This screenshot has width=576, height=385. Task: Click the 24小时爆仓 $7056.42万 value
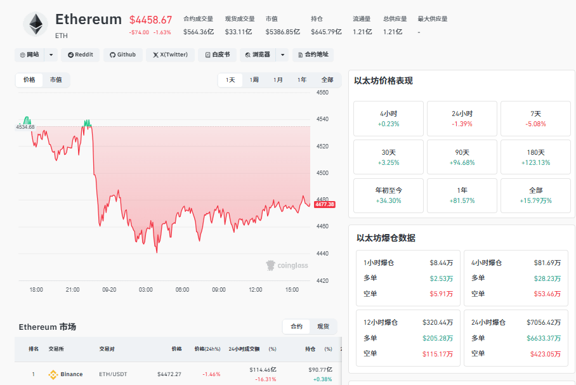(x=544, y=322)
